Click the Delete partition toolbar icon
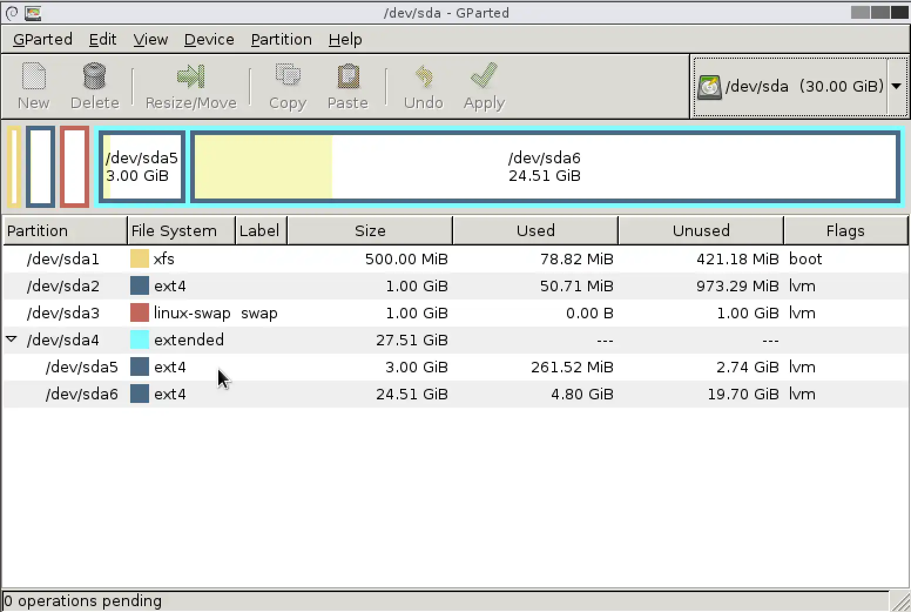Viewport: 911px width, 612px height. (x=94, y=76)
